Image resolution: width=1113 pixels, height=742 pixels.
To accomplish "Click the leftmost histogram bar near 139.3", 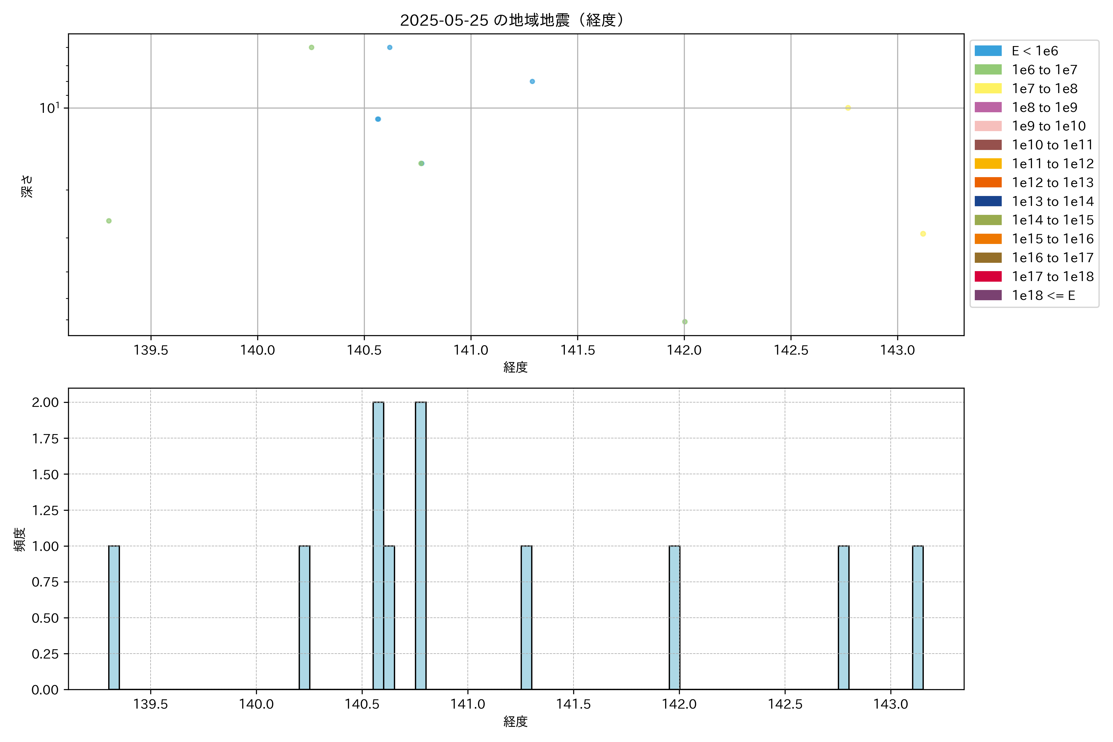I will tap(114, 617).
